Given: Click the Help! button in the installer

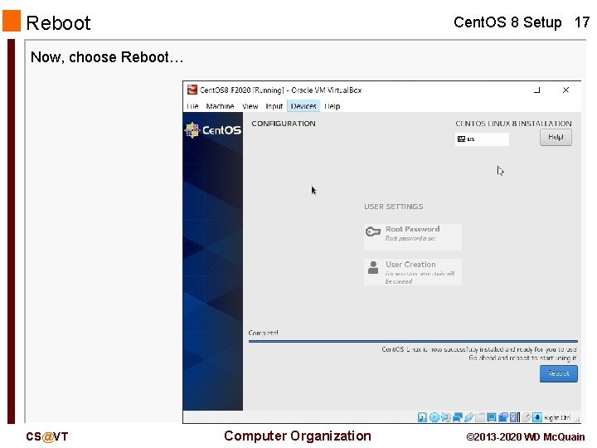Looking at the screenshot, I should (x=556, y=137).
